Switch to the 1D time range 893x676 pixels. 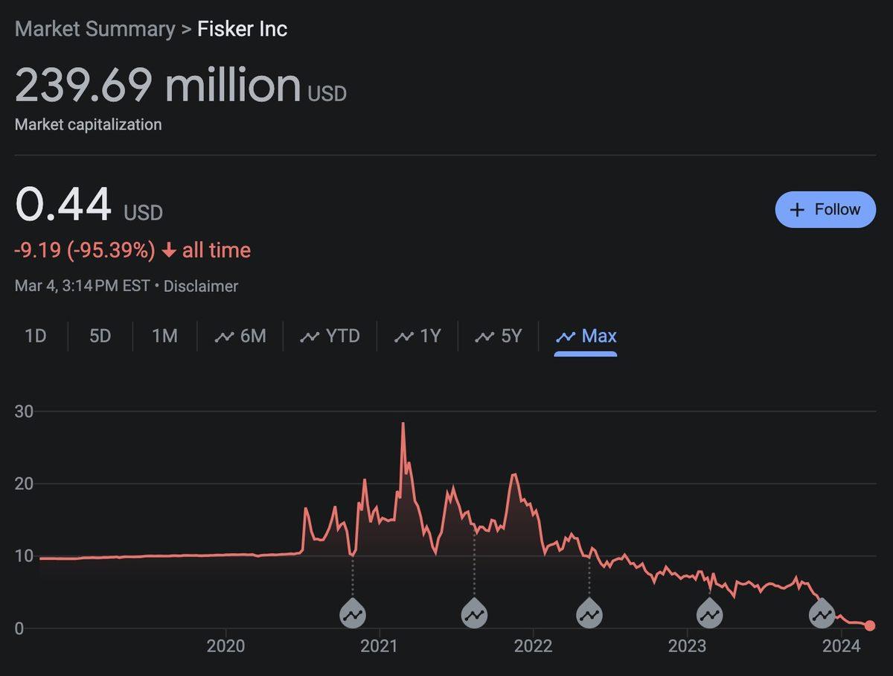point(36,337)
